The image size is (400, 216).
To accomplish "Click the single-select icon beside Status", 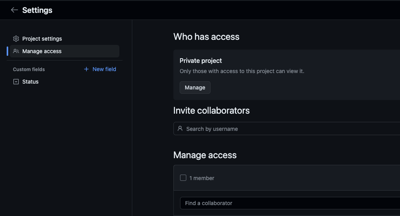I will point(16,82).
